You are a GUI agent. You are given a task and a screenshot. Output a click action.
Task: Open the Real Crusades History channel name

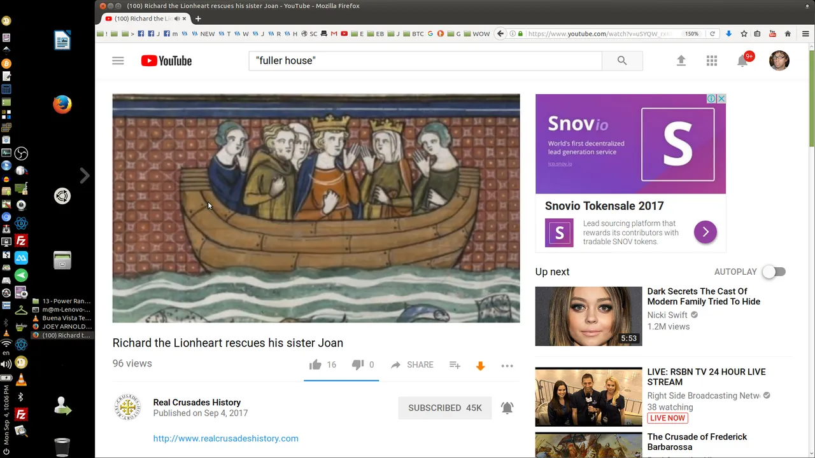pos(197,402)
